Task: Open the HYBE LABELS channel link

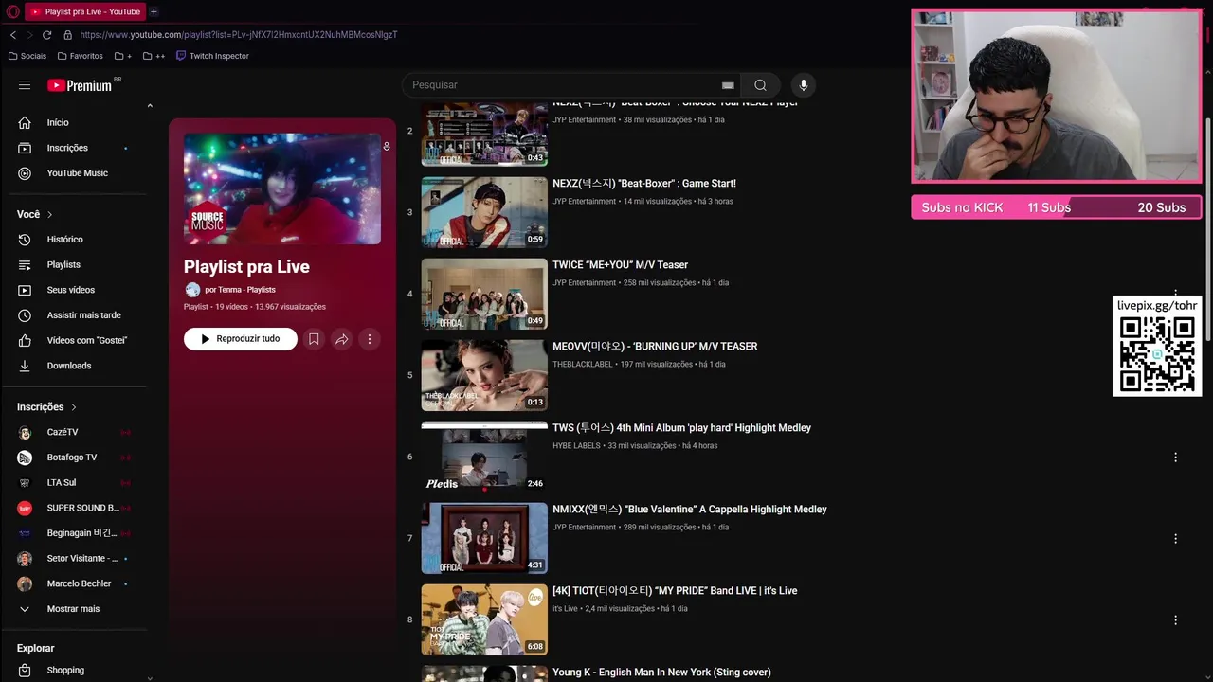Action: pos(576,446)
